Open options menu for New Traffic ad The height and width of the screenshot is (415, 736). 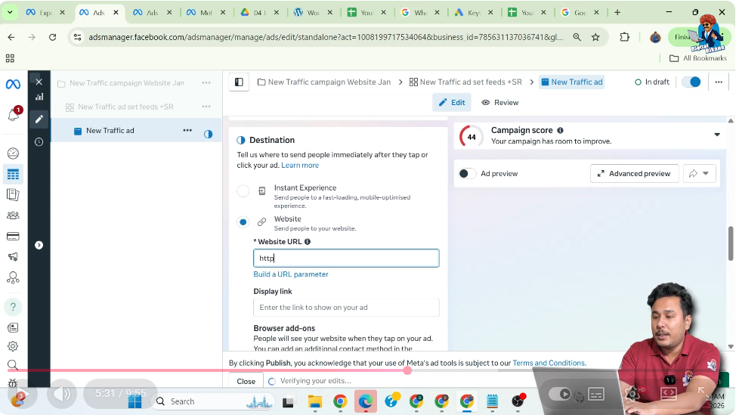[x=187, y=131]
